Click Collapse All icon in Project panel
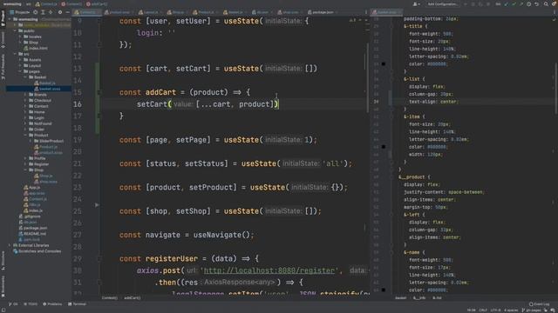 51,12
